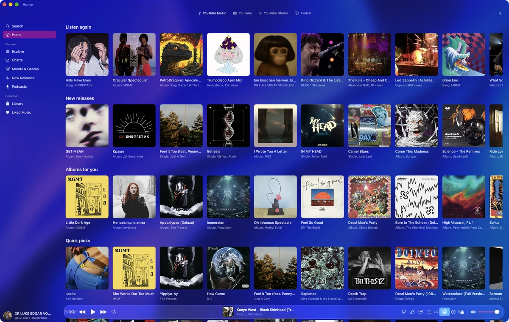
Task: Switch to the YouTube Music tab
Action: (x=212, y=13)
